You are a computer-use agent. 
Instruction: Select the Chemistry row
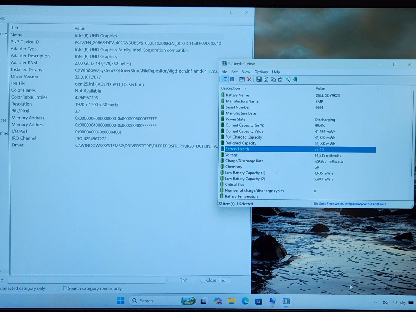[x=298, y=167]
